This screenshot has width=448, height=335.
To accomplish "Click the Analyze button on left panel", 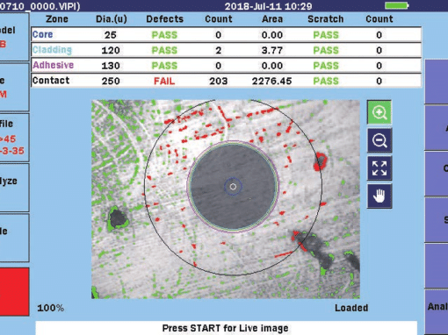I will coord(14,188).
